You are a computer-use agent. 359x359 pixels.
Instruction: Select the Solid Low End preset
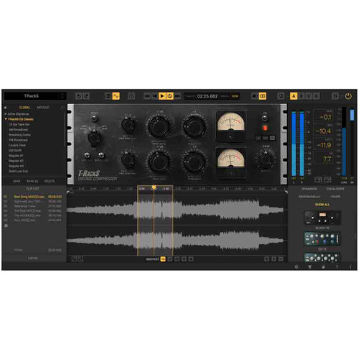[x=18, y=171]
